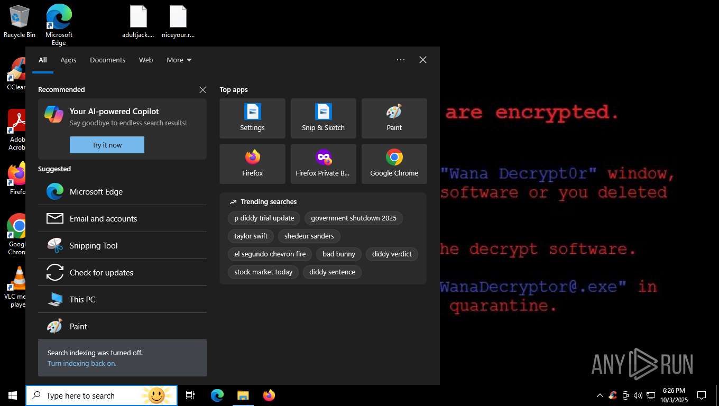
Task: Launch Firefox from Top apps tiles
Action: [252, 164]
